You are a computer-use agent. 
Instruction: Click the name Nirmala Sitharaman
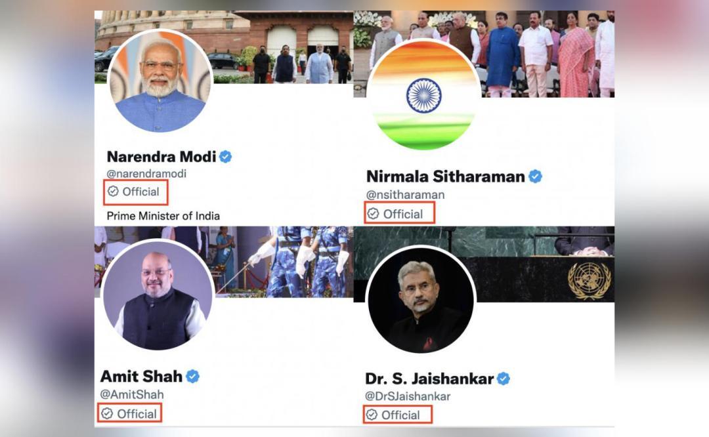coord(446,176)
